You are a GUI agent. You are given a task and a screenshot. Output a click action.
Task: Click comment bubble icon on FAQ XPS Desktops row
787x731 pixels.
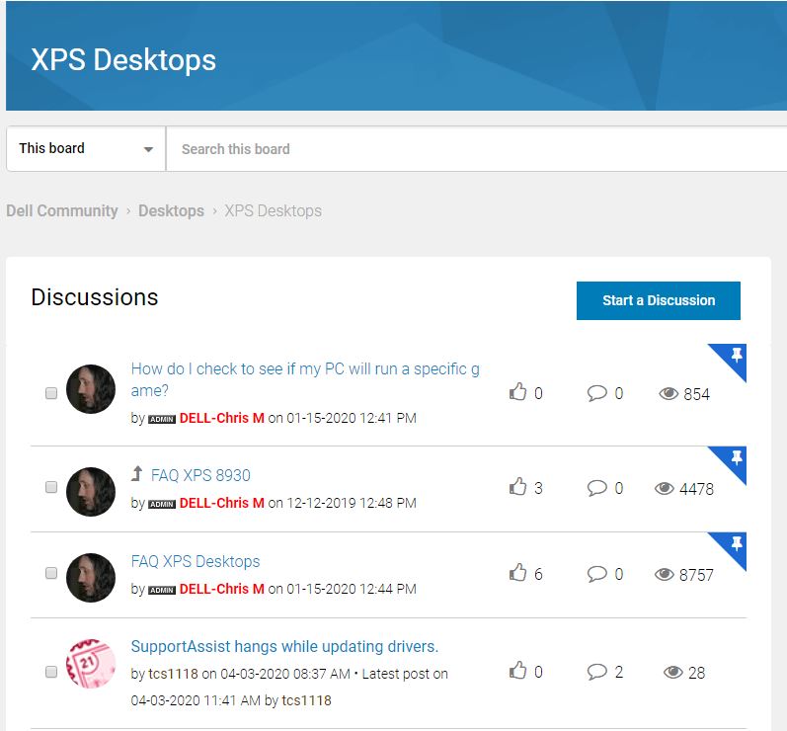click(597, 574)
